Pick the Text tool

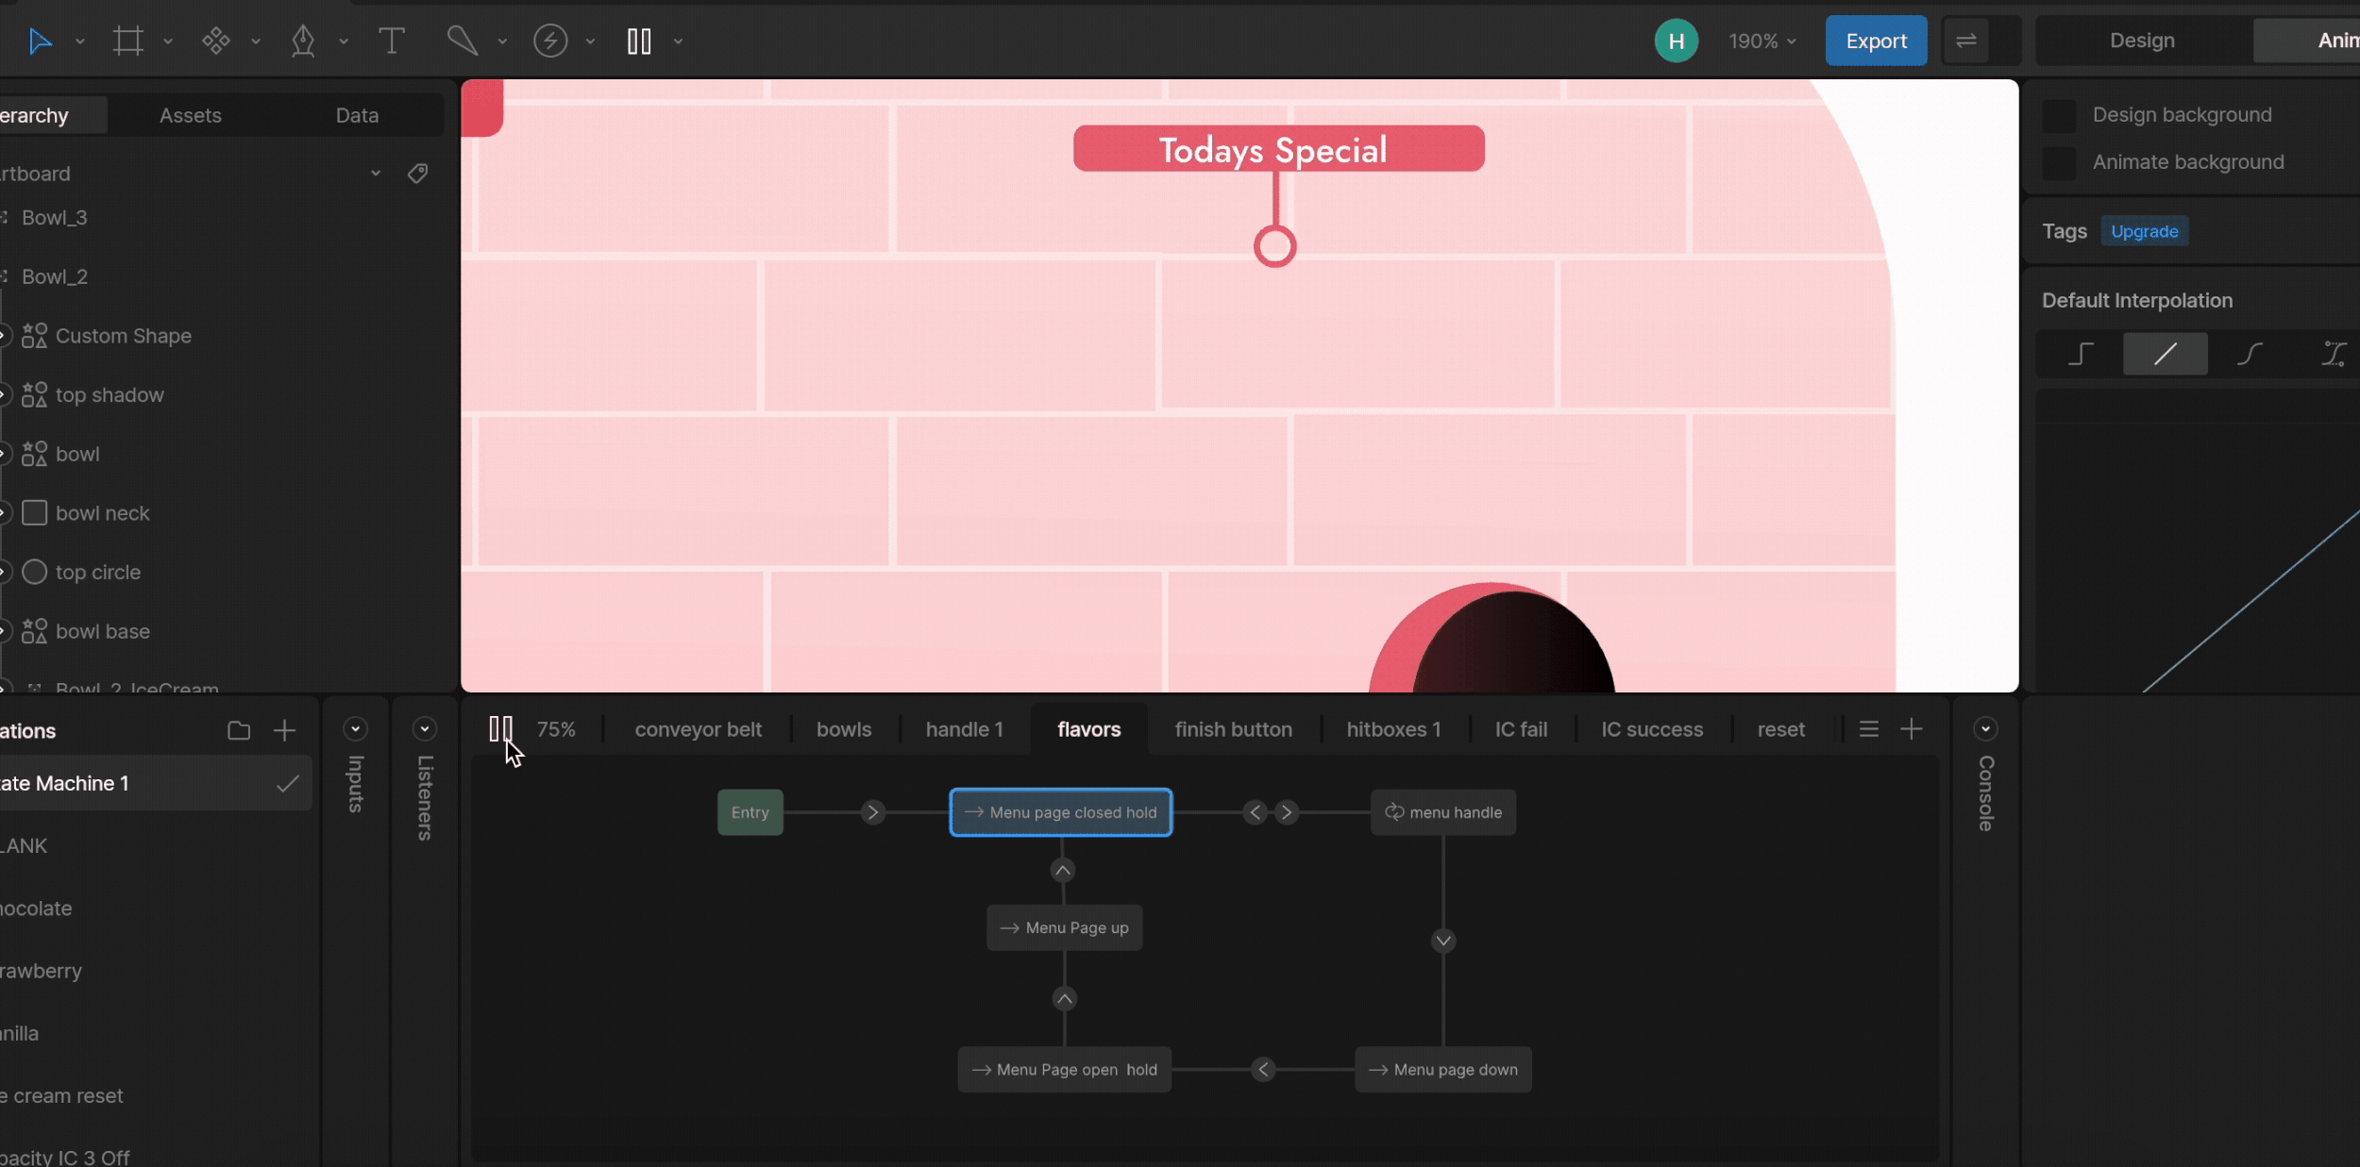click(x=391, y=42)
